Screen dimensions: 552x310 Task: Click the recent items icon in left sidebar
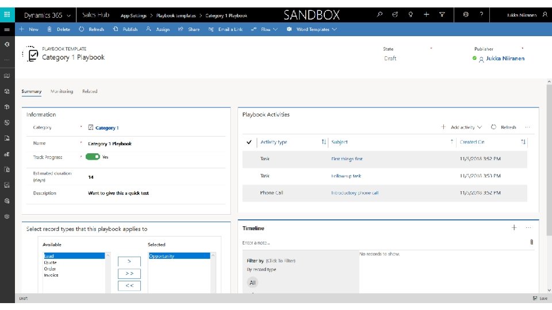click(x=7, y=44)
